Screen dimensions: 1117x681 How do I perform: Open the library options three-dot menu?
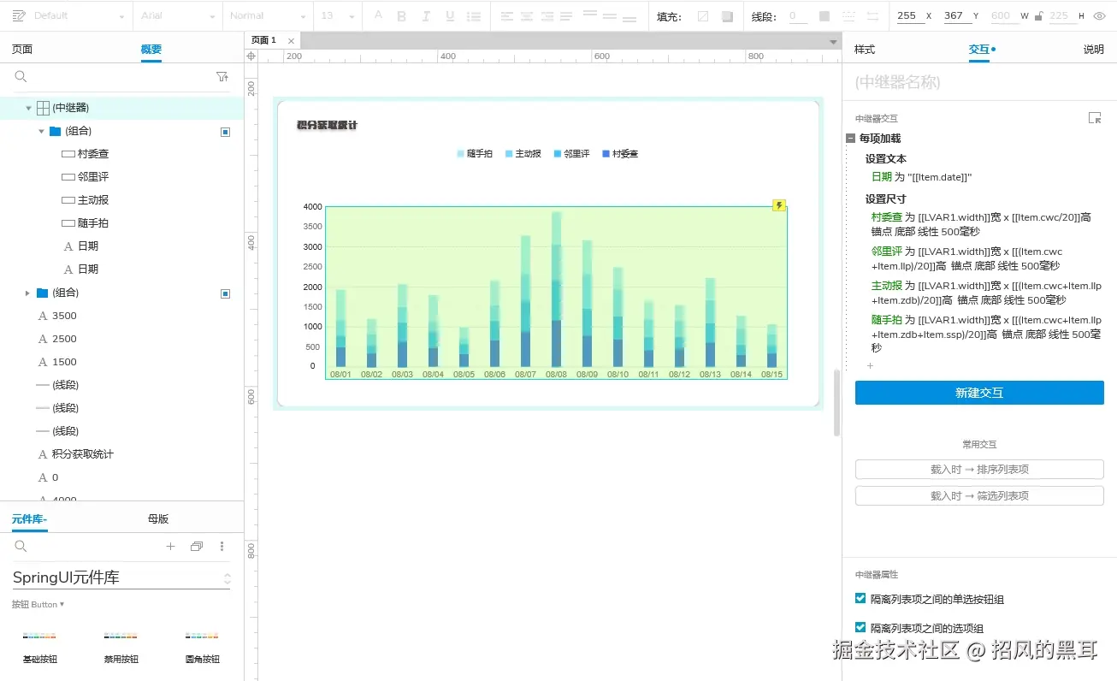click(222, 546)
